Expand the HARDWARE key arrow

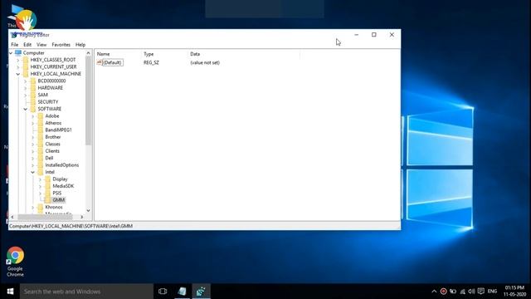[x=25, y=88]
